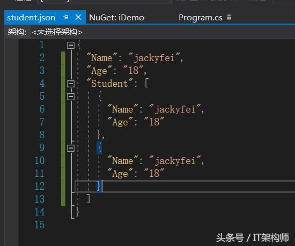Click the "jackyfei" value on line 2
The width and height of the screenshot is (295, 246).
click(x=154, y=57)
